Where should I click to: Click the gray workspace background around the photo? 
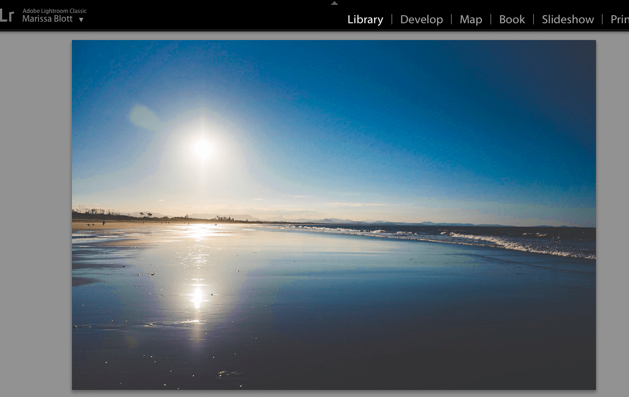tap(35, 216)
